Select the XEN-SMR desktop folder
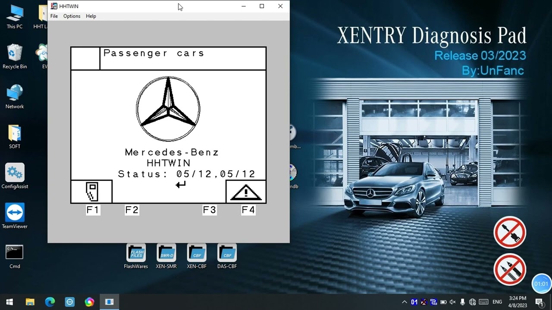 pyautogui.click(x=166, y=256)
